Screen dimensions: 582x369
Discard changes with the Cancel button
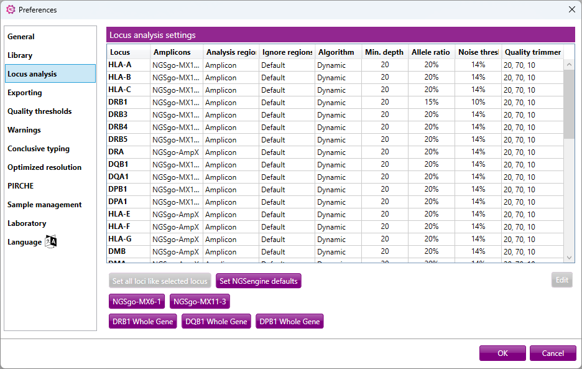point(553,353)
